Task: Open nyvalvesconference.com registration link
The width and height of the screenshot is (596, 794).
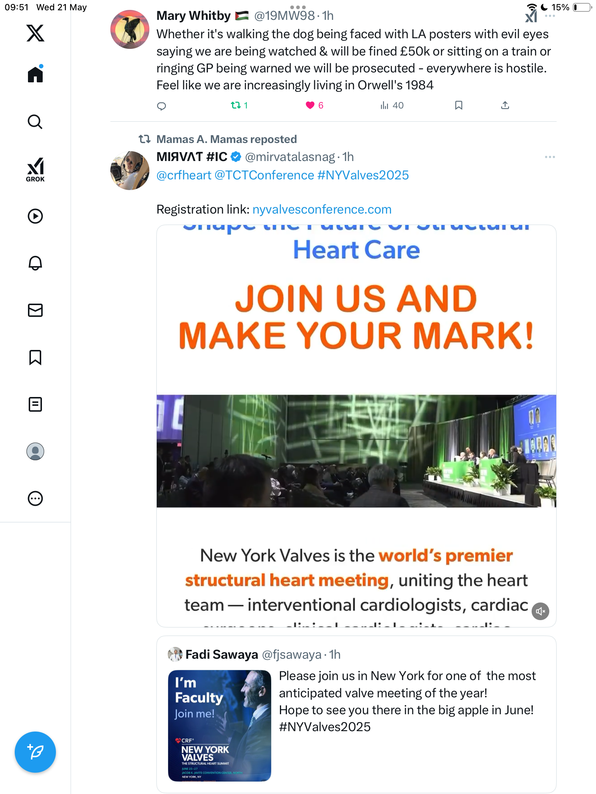Action: click(x=322, y=209)
